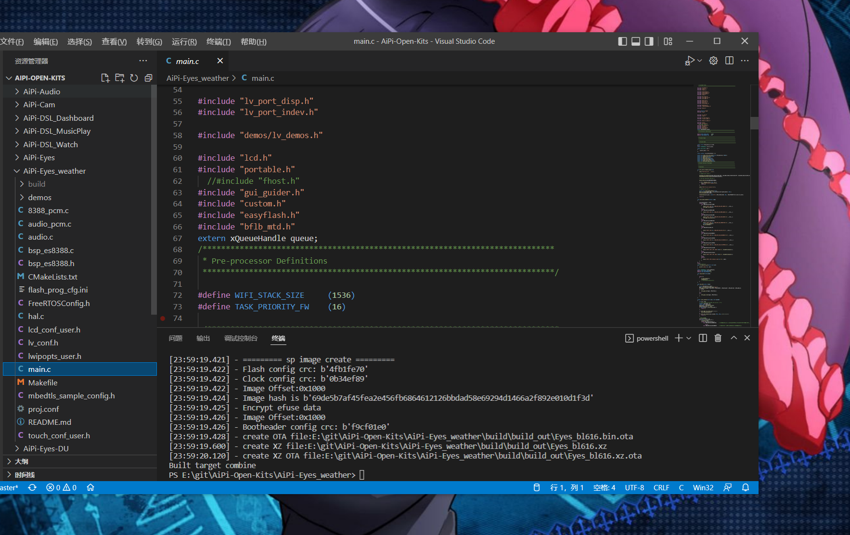The width and height of the screenshot is (850, 535).
Task: Click the editor minimap preview
Action: click(x=723, y=206)
